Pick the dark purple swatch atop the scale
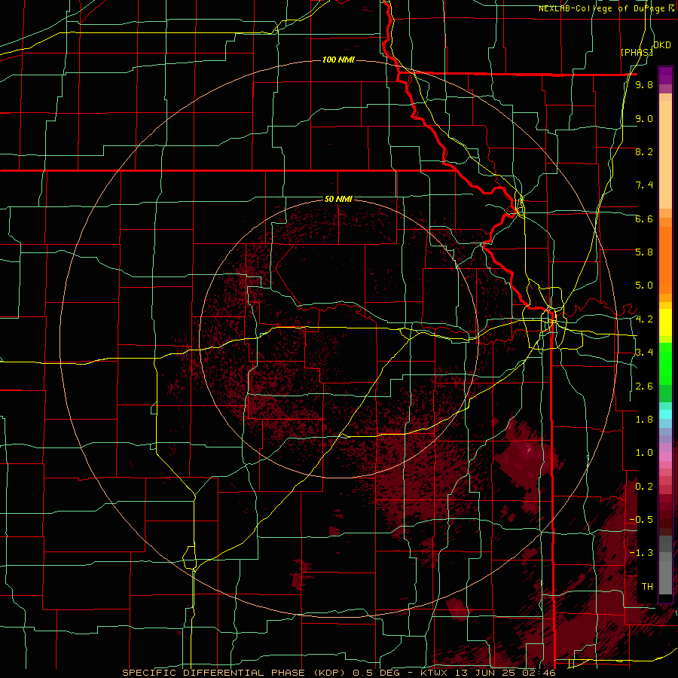Viewport: 678px width, 678px height. pyautogui.click(x=665, y=75)
